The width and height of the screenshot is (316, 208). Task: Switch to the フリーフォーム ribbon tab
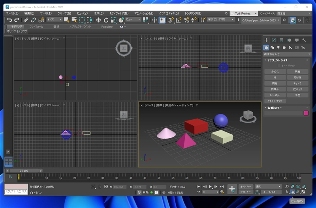point(36,27)
